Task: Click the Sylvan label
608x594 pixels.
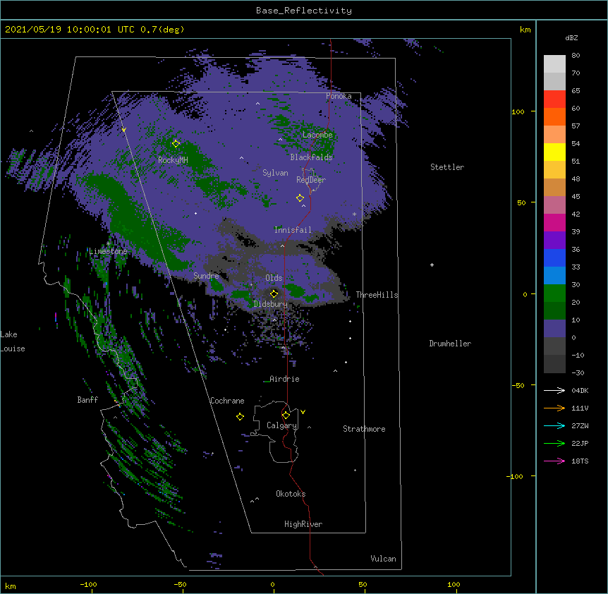Action: [275, 173]
